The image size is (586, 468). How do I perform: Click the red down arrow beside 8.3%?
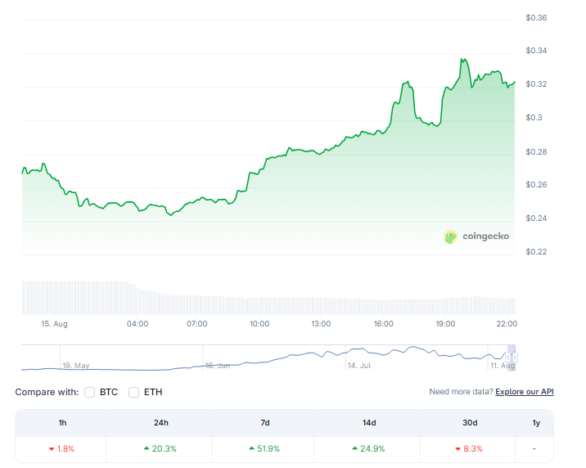click(460, 448)
